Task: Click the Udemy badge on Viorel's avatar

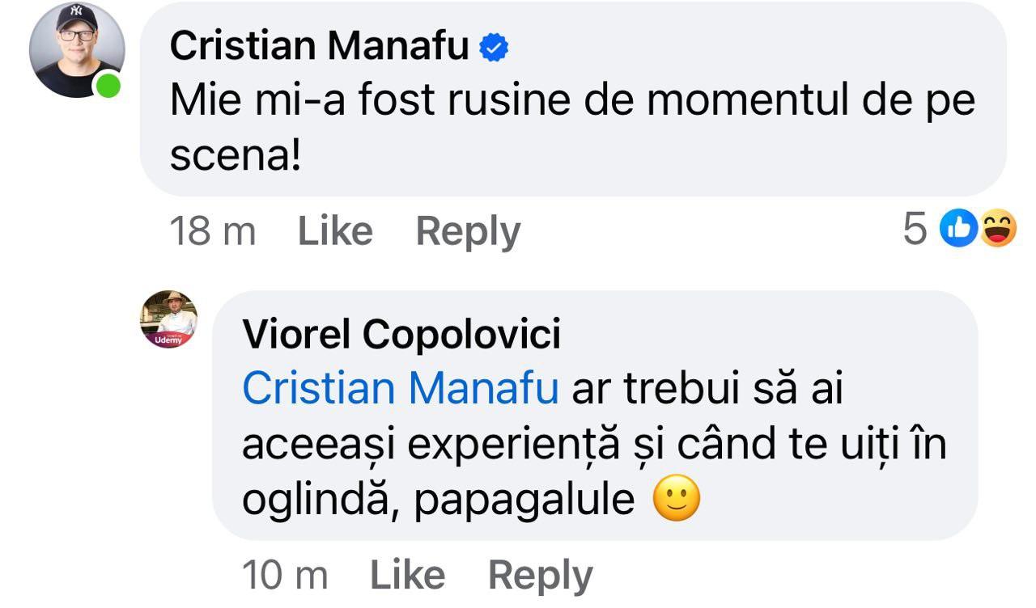Action: pyautogui.click(x=168, y=340)
